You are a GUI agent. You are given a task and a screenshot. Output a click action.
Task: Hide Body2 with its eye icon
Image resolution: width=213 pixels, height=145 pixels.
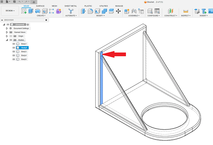pyautogui.click(x=14, y=48)
